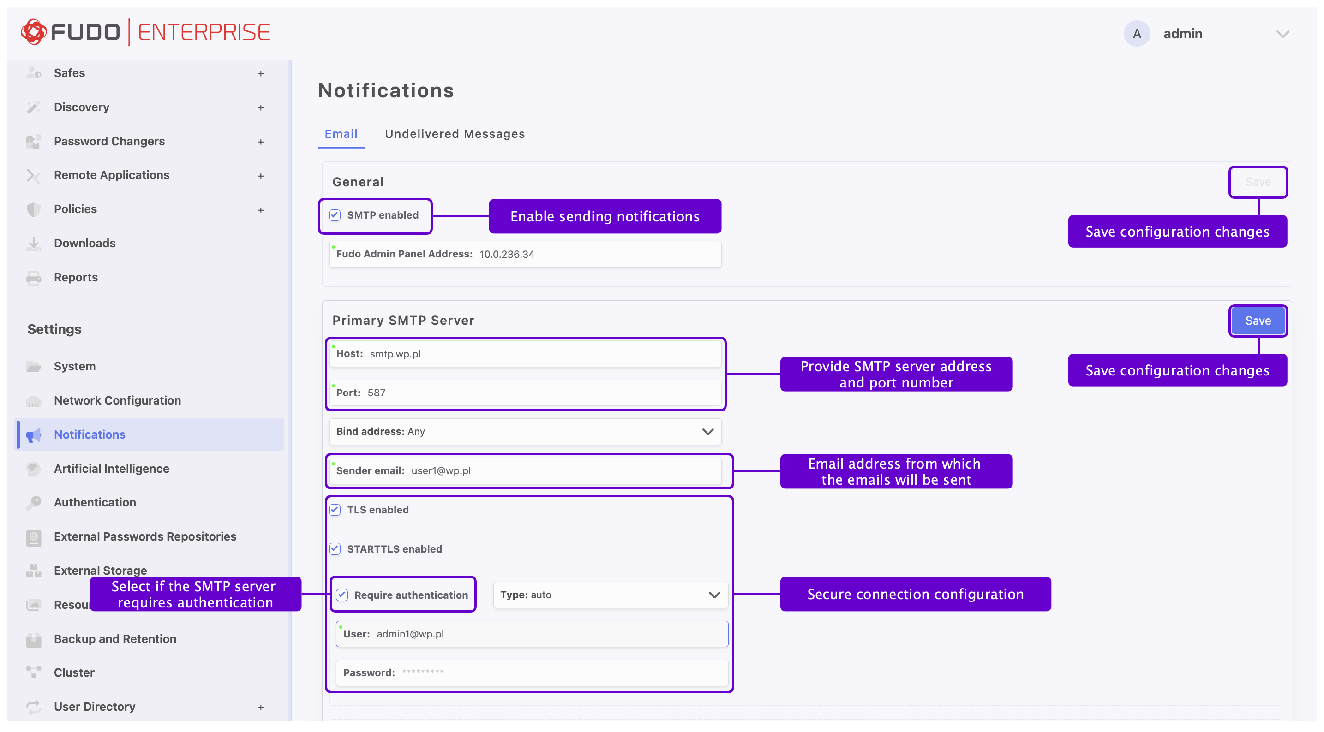Uncheck the TLS enabled checkbox
This screenshot has width=1324, height=732.
[x=335, y=510]
